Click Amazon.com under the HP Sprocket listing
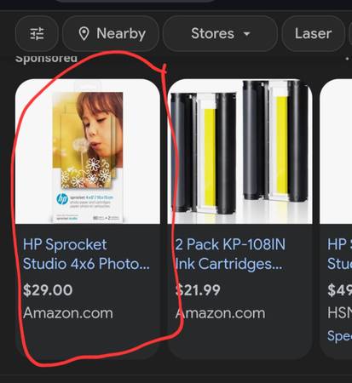This screenshot has width=352, height=383. click(68, 313)
